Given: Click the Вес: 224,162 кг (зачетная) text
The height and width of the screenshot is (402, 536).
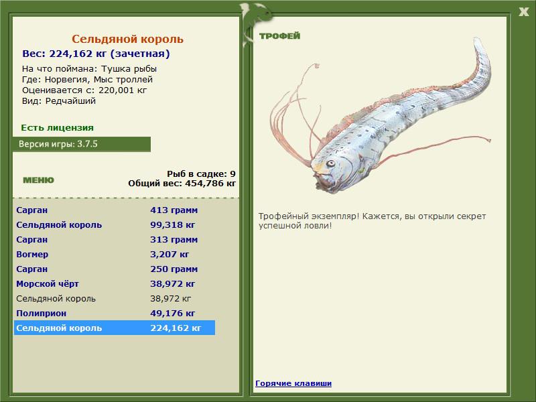Looking at the screenshot, I should coord(96,54).
